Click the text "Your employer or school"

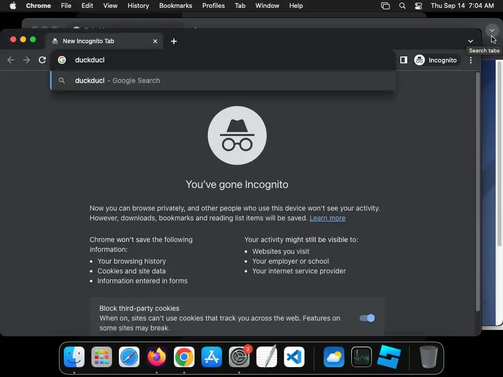tap(291, 261)
